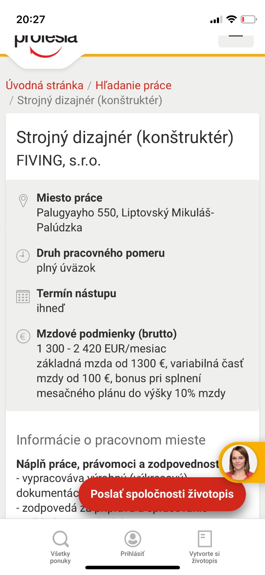The height and width of the screenshot is (575, 265).
Task: Go to Úvodná stránka breadcrumb
Action: click(45, 85)
